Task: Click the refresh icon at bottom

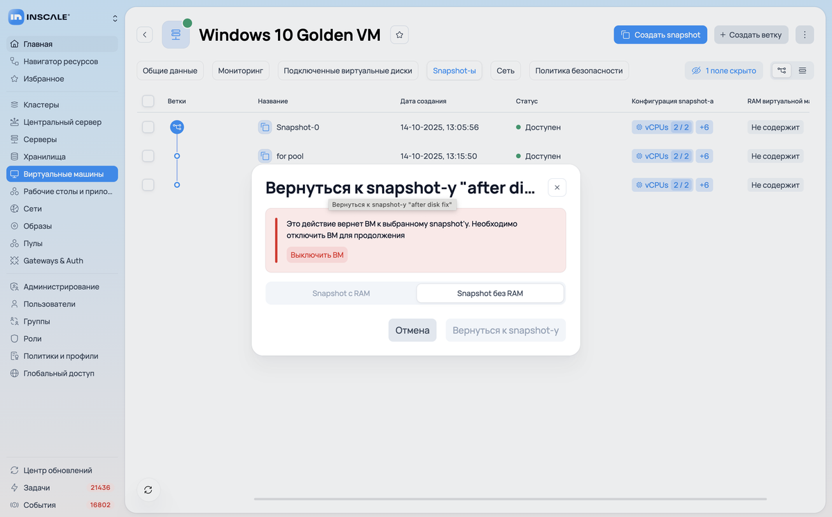Action: [x=148, y=490]
